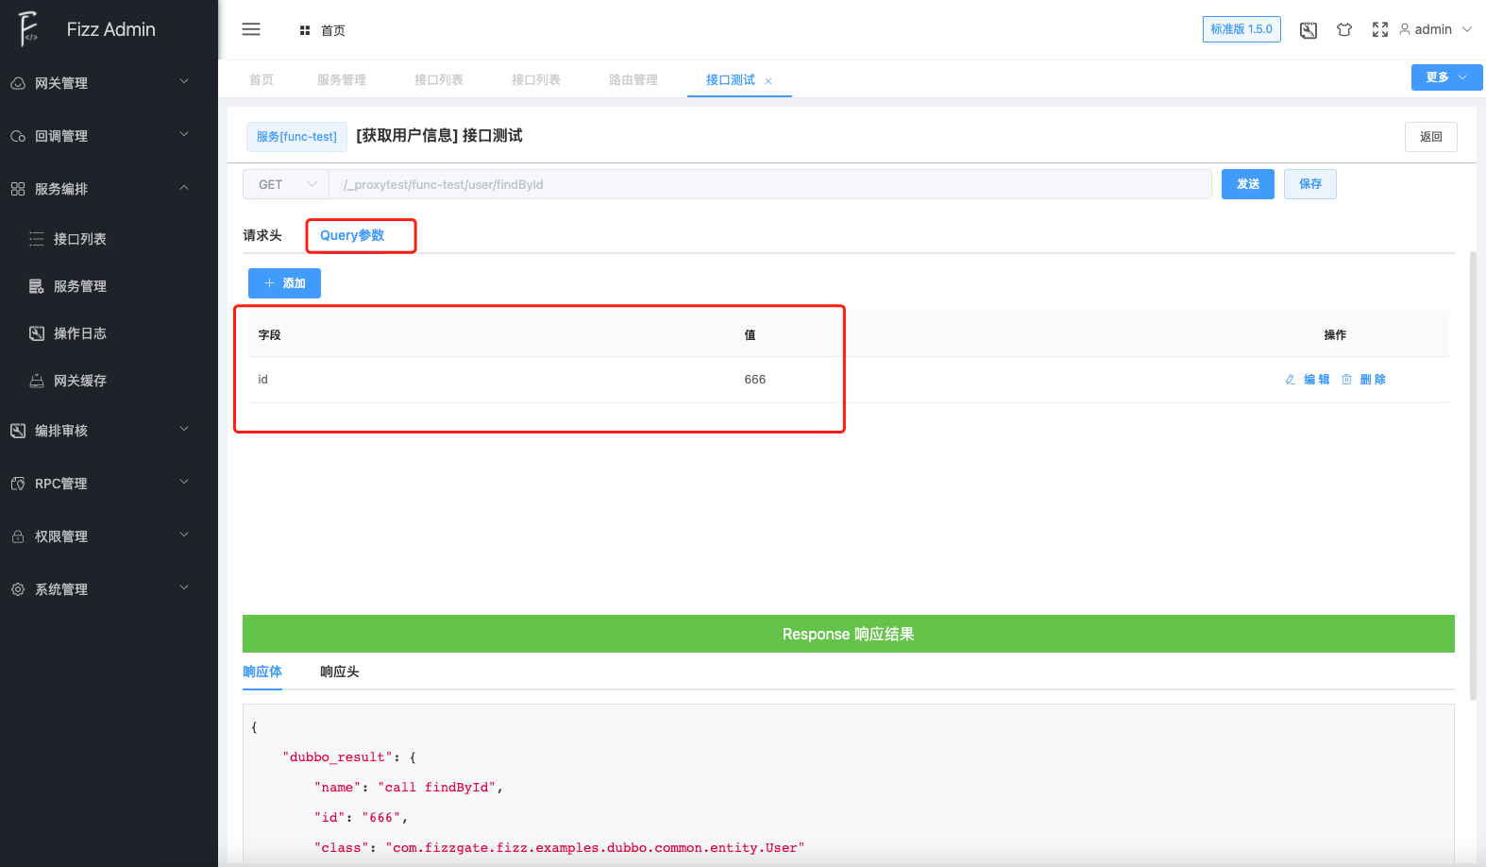Click the 服务管理 sidebar icon
The width and height of the screenshot is (1486, 867).
[37, 286]
